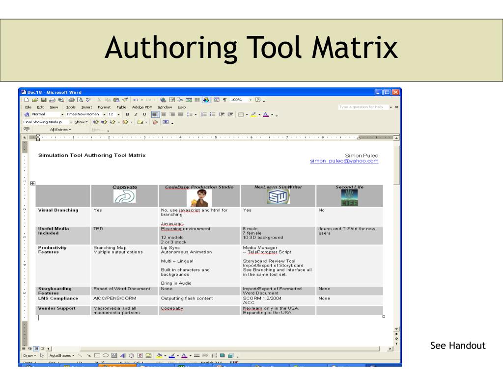Print the document via printer icon

coord(71,100)
